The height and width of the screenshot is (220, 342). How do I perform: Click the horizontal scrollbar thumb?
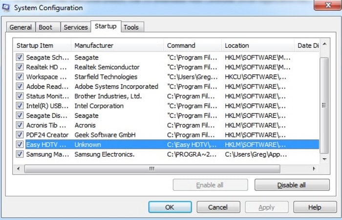pos(152,169)
